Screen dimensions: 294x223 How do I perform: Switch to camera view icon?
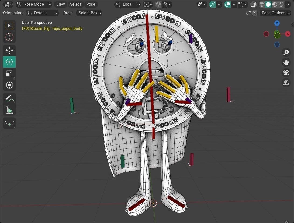(286, 72)
